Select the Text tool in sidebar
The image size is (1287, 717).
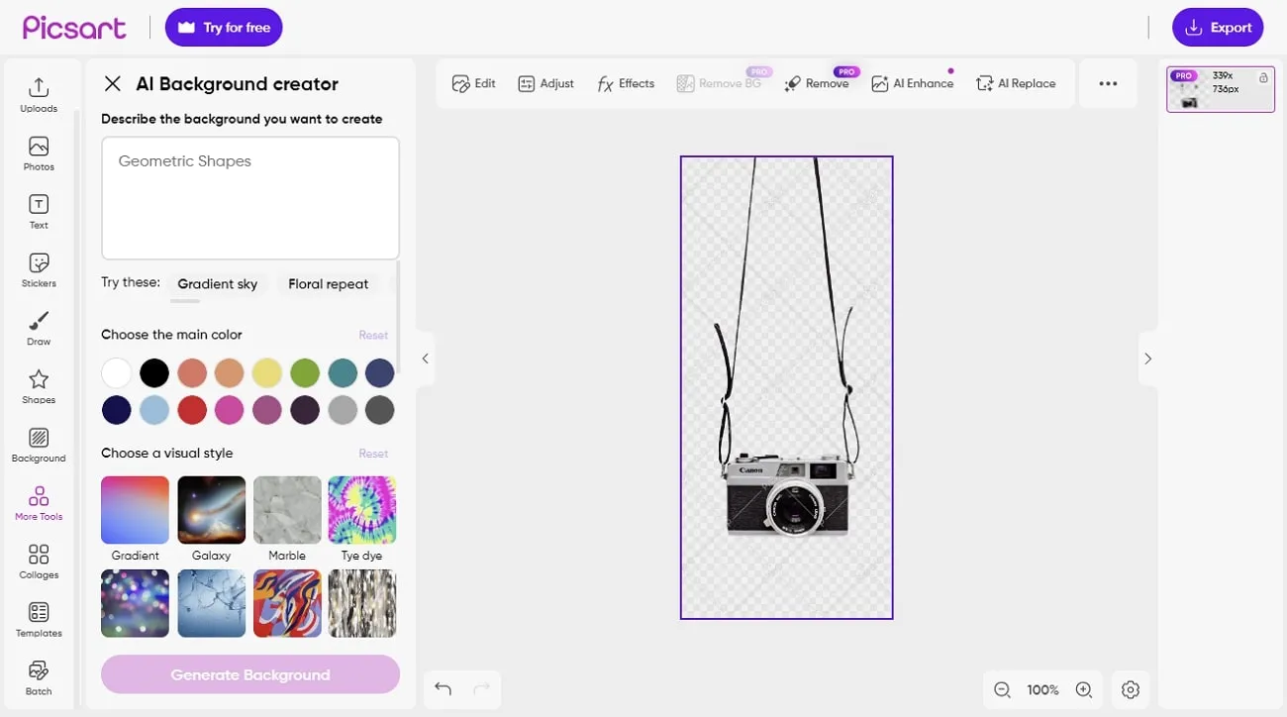(x=38, y=209)
